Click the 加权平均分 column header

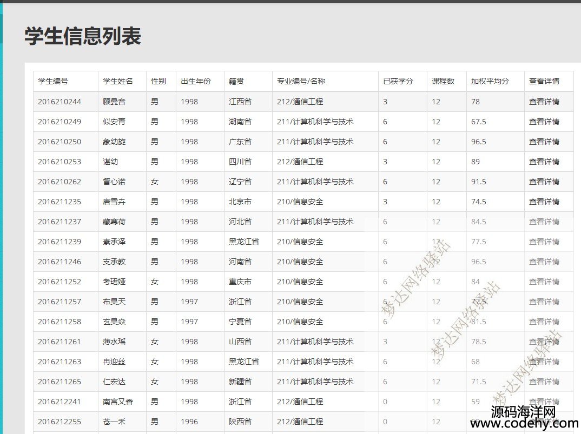[x=490, y=81]
